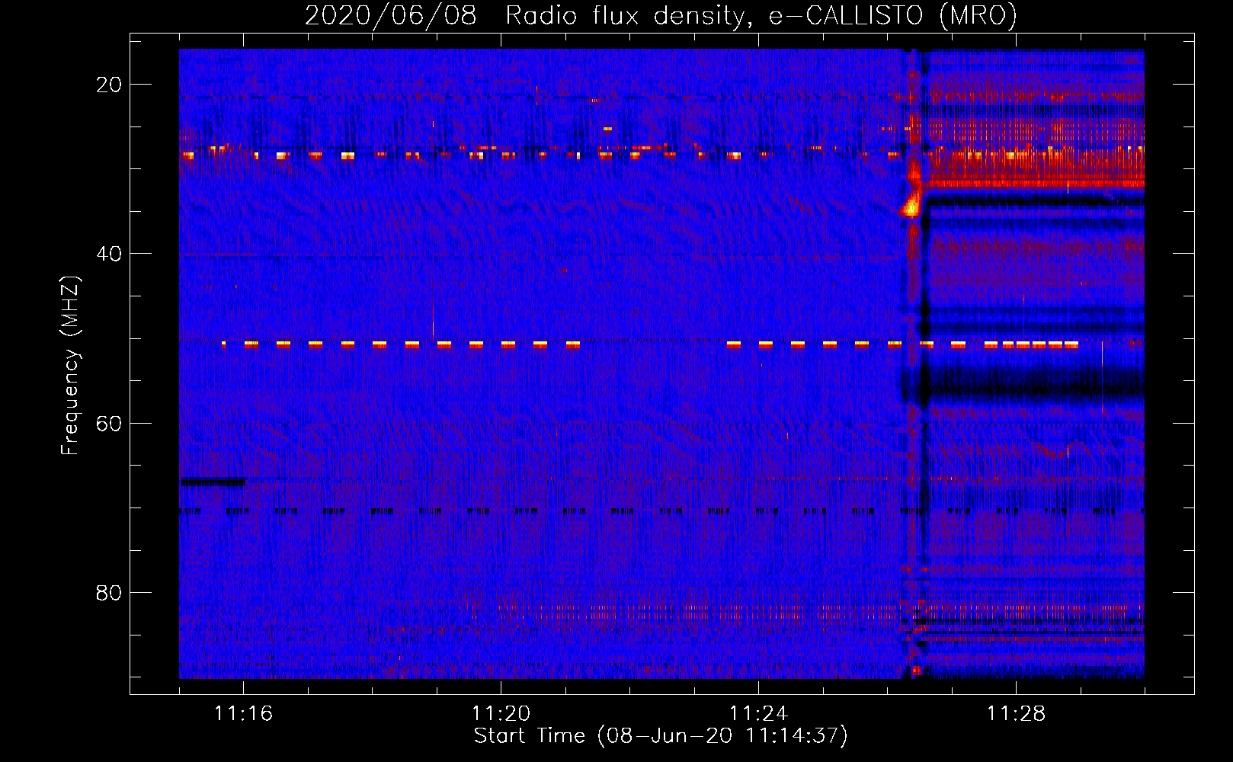Click the bright yellow radio burst near 35 MHz
The height and width of the screenshot is (762, 1233).
coord(911,205)
